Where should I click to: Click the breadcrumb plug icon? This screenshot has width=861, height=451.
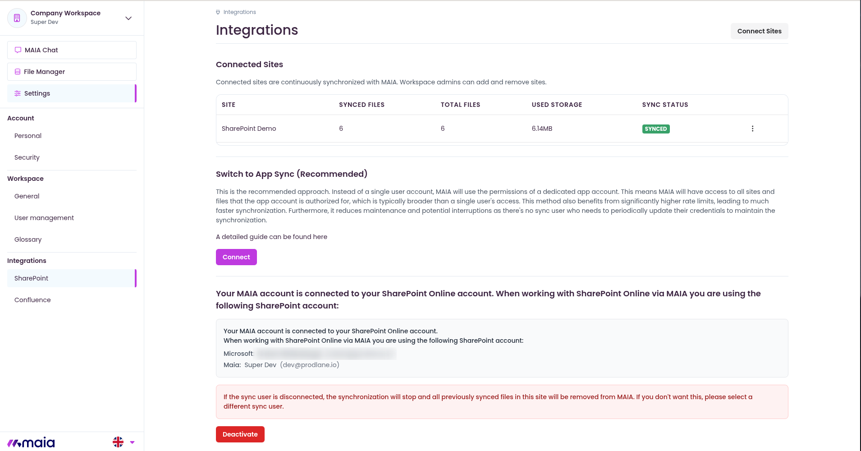[x=218, y=12]
